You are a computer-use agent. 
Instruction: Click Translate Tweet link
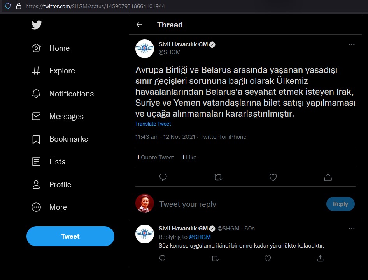click(153, 124)
